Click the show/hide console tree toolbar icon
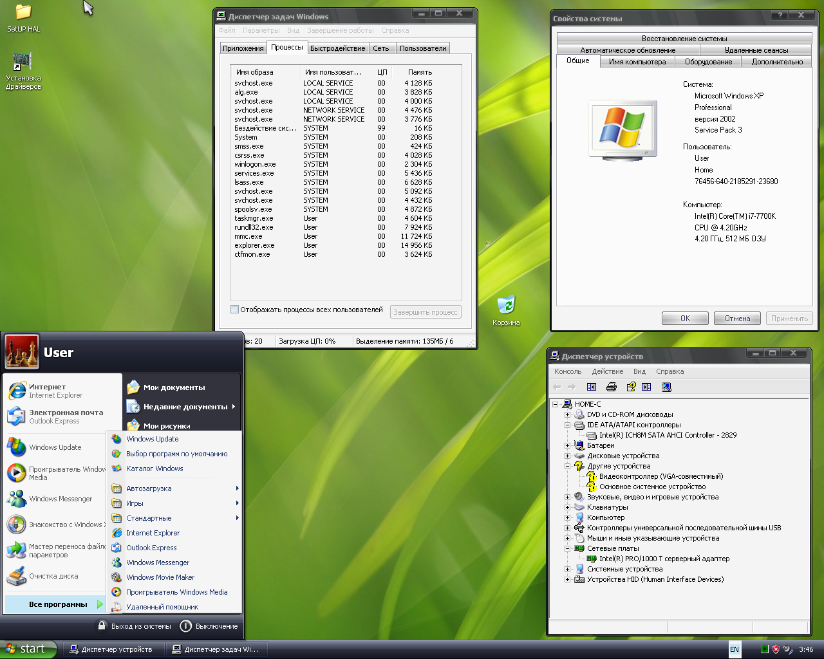Viewport: 824px width, 659px height. (x=592, y=387)
